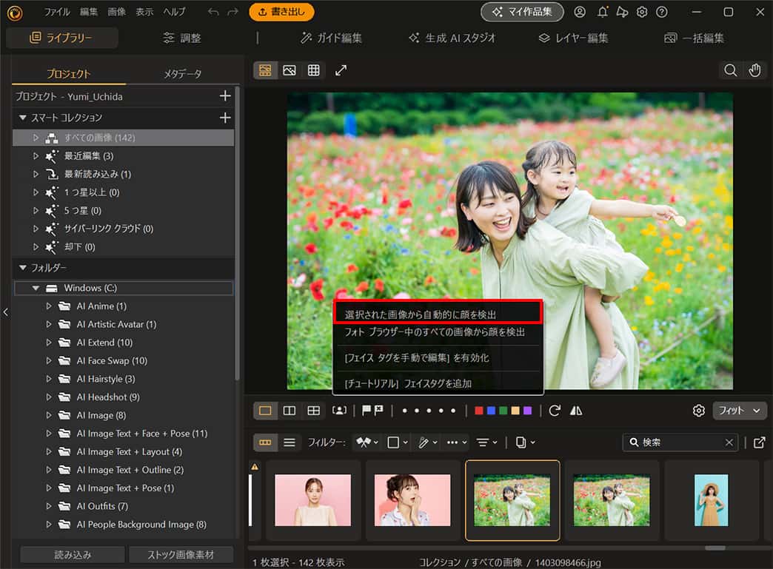Viewport: 773px width, 569px height.
Task: Select the hand pan tool
Action: [754, 70]
